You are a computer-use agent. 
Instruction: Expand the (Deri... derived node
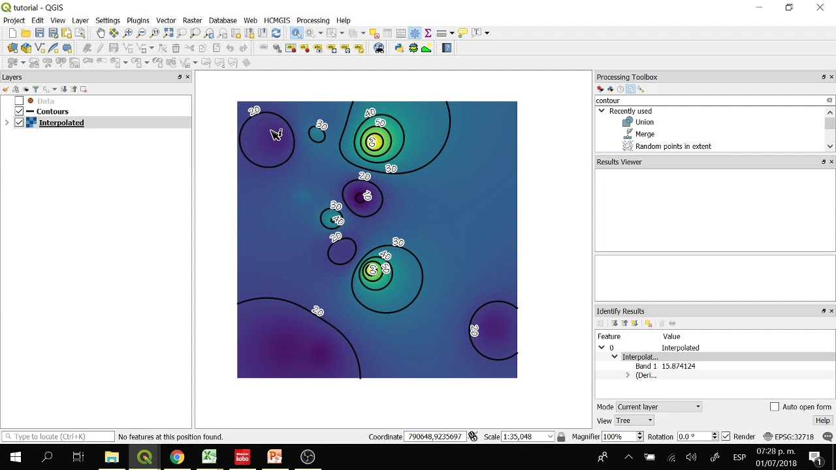[628, 375]
